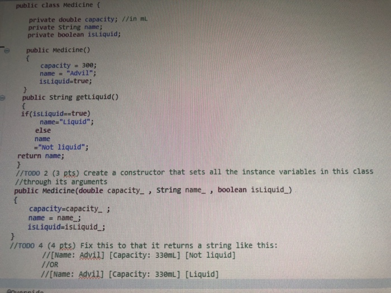This screenshot has height=293, width=391.
Task: Click the 'isLiquid=true;' statement
Action: (x=65, y=81)
